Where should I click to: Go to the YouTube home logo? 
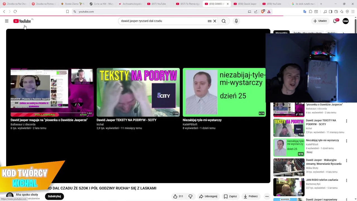(22, 21)
